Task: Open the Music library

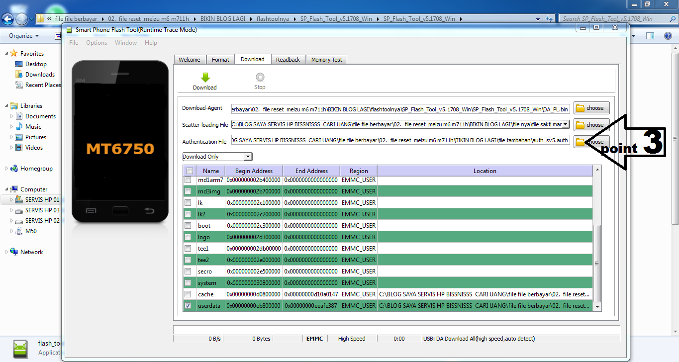Action: click(x=33, y=127)
